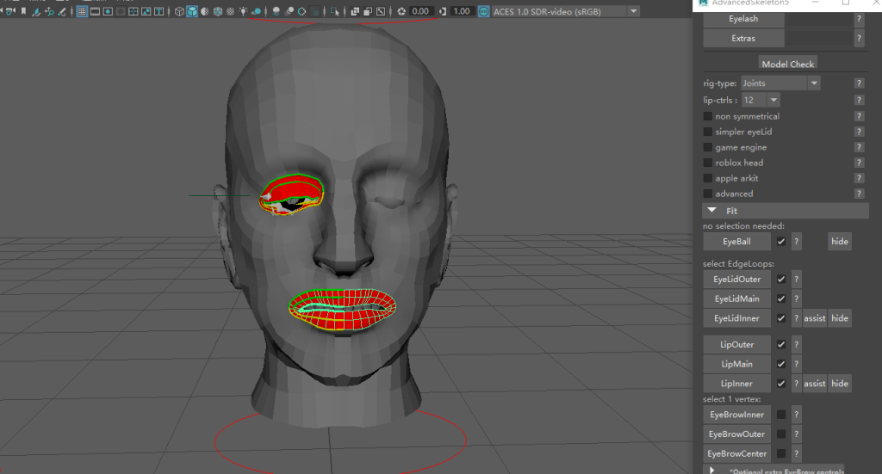Viewport: 882px width, 474px height.
Task: Click hide next to EyeBall
Action: [x=839, y=242]
